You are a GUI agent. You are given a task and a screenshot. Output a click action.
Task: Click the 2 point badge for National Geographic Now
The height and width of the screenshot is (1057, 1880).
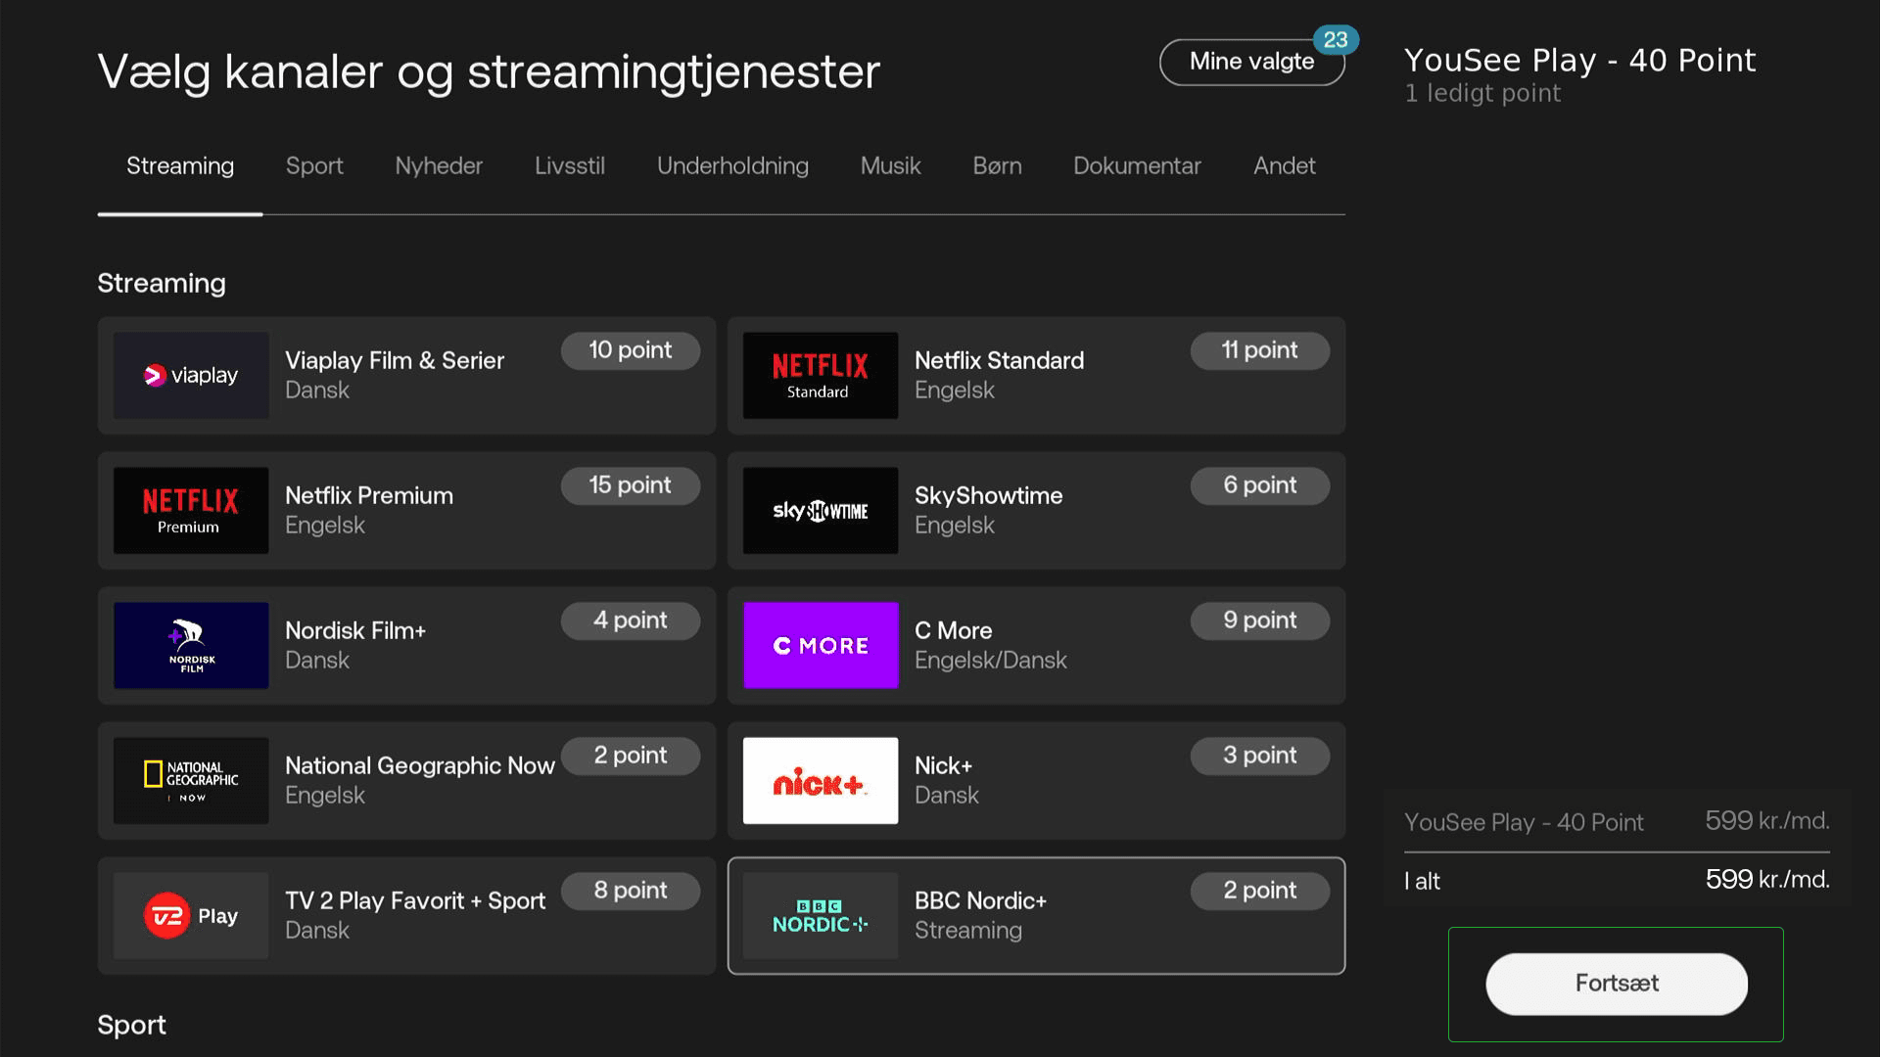[631, 756]
